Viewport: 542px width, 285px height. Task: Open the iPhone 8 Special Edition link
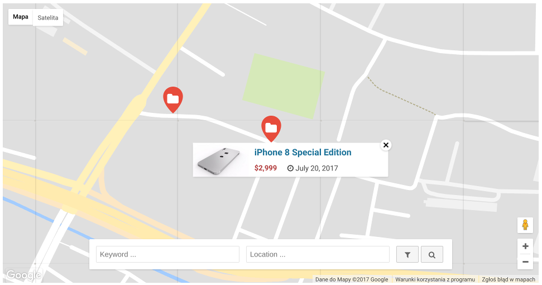coord(303,153)
